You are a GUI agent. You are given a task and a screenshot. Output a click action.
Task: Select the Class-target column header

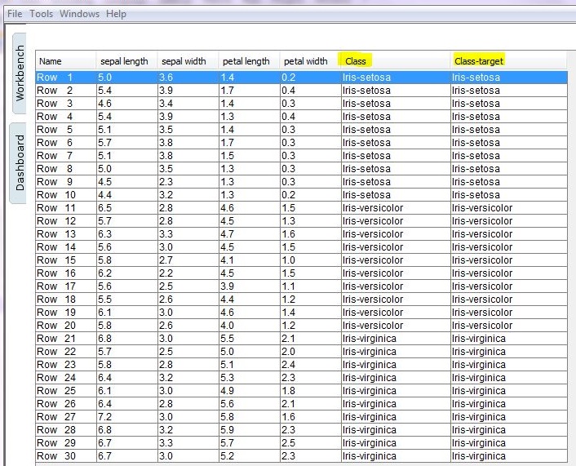[479, 61]
